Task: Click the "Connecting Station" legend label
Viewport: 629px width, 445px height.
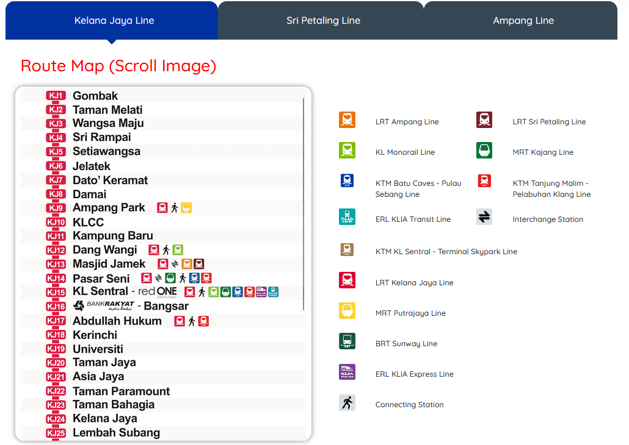Action: (x=410, y=405)
